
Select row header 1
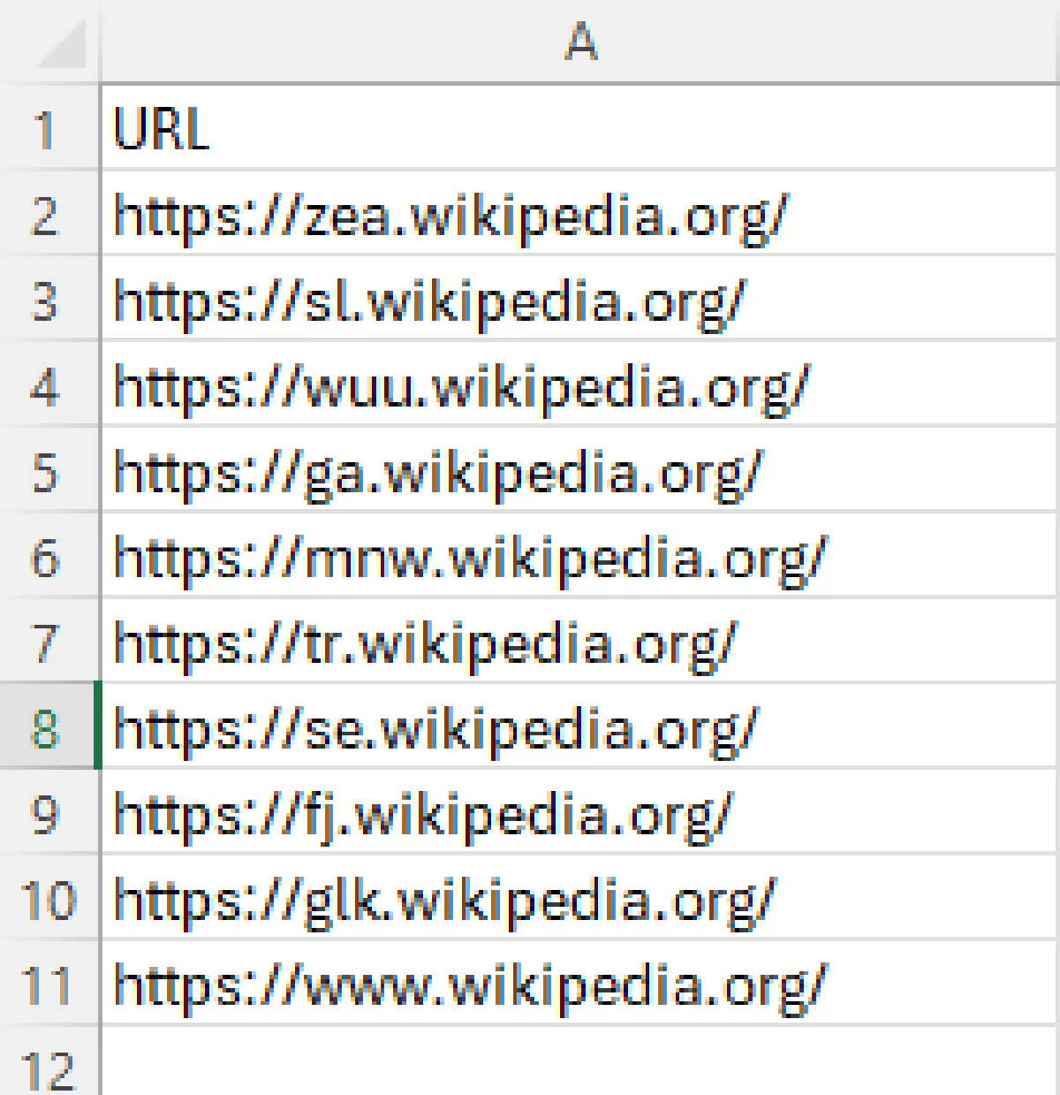click(49, 128)
